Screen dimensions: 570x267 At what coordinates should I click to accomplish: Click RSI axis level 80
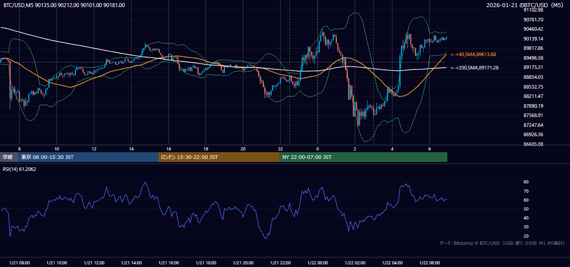526,182
